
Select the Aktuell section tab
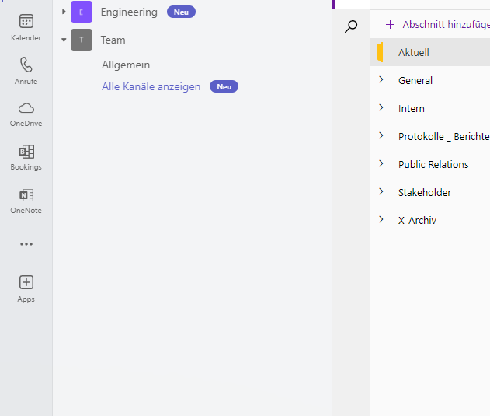point(414,52)
